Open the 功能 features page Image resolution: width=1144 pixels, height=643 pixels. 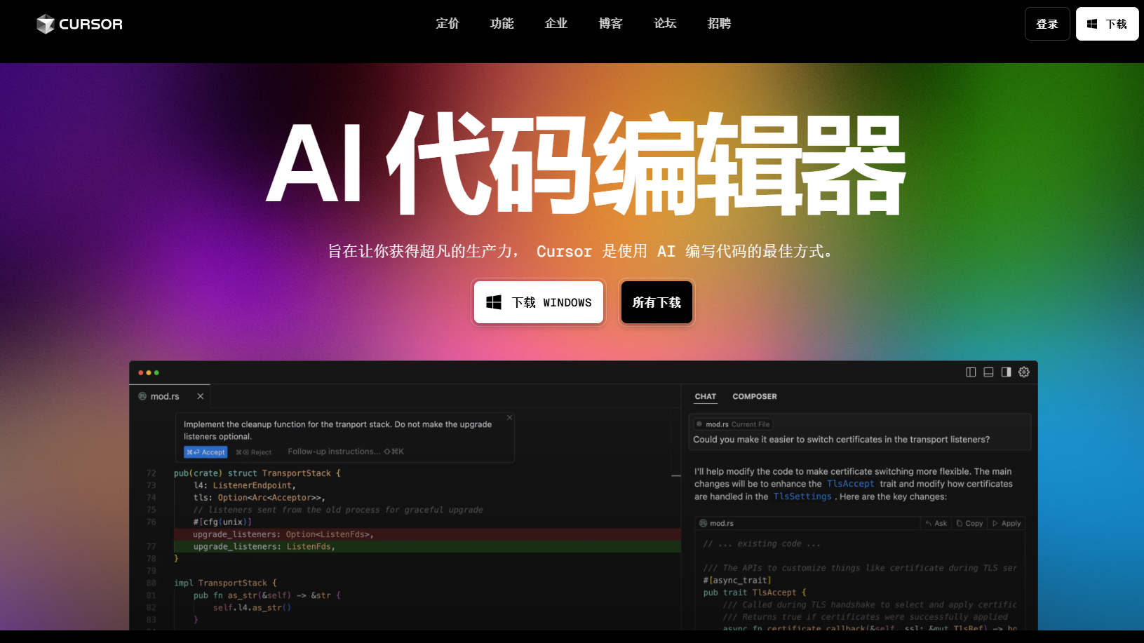coord(502,24)
